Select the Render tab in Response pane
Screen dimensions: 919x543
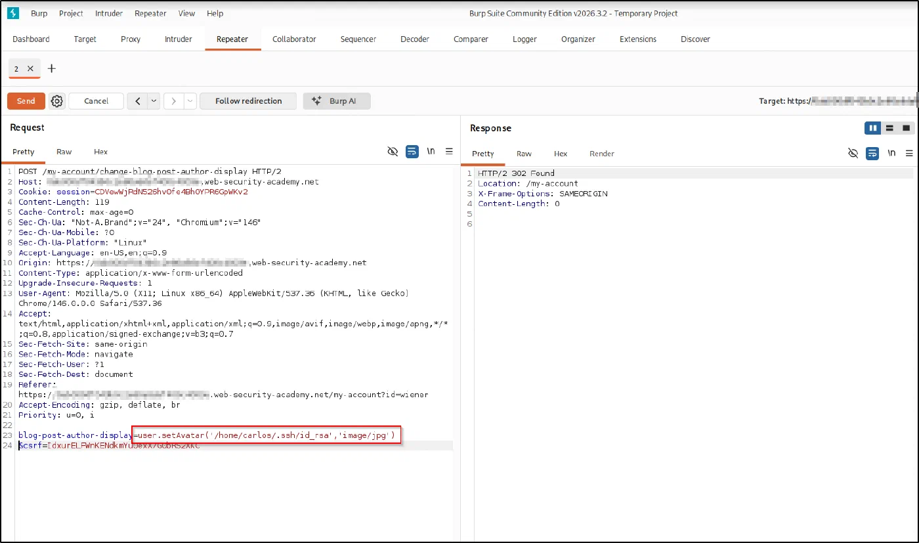click(x=602, y=154)
